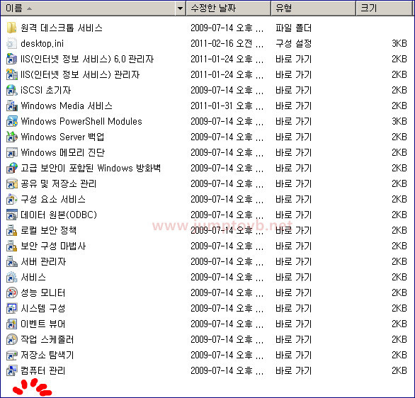The image size is (415, 398).
Task: Click the 데이터 원본(ODBC) icon
Action: tap(11, 215)
